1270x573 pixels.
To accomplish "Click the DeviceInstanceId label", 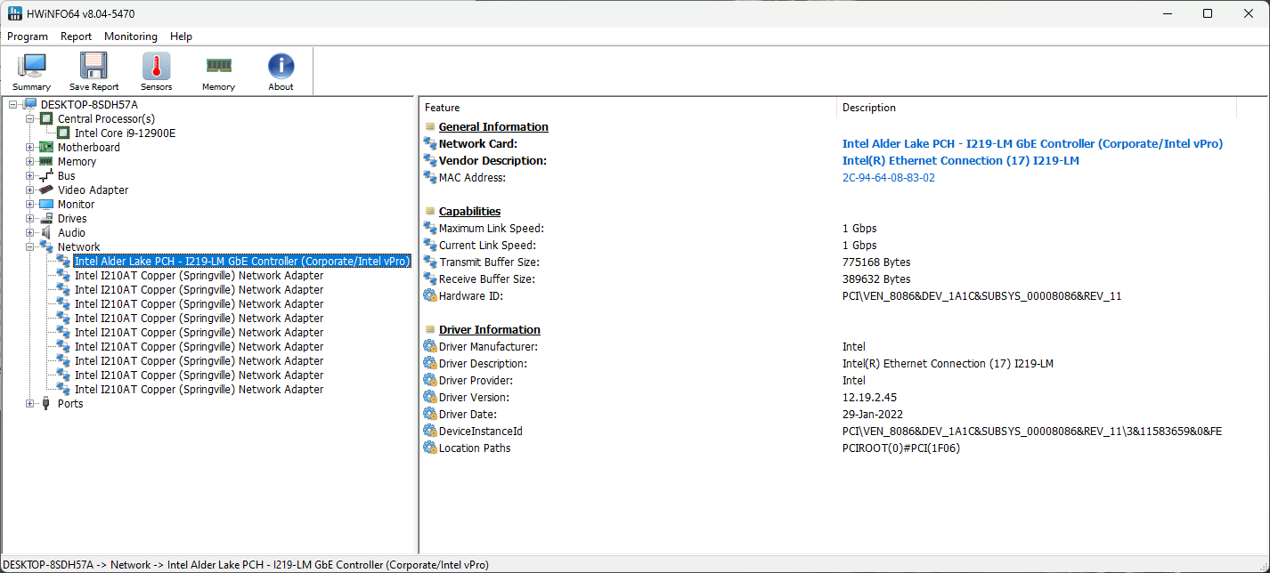I will tap(481, 432).
